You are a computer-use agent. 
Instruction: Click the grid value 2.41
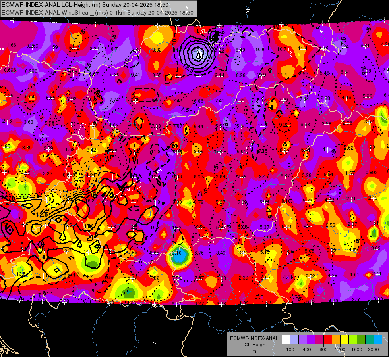[377, 274]
